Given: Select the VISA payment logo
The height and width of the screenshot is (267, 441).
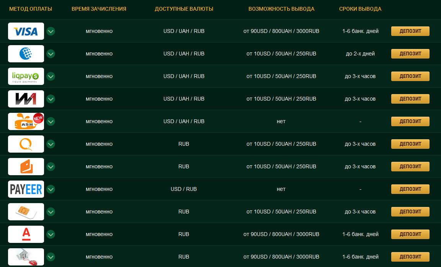Looking at the screenshot, I should click(26, 31).
